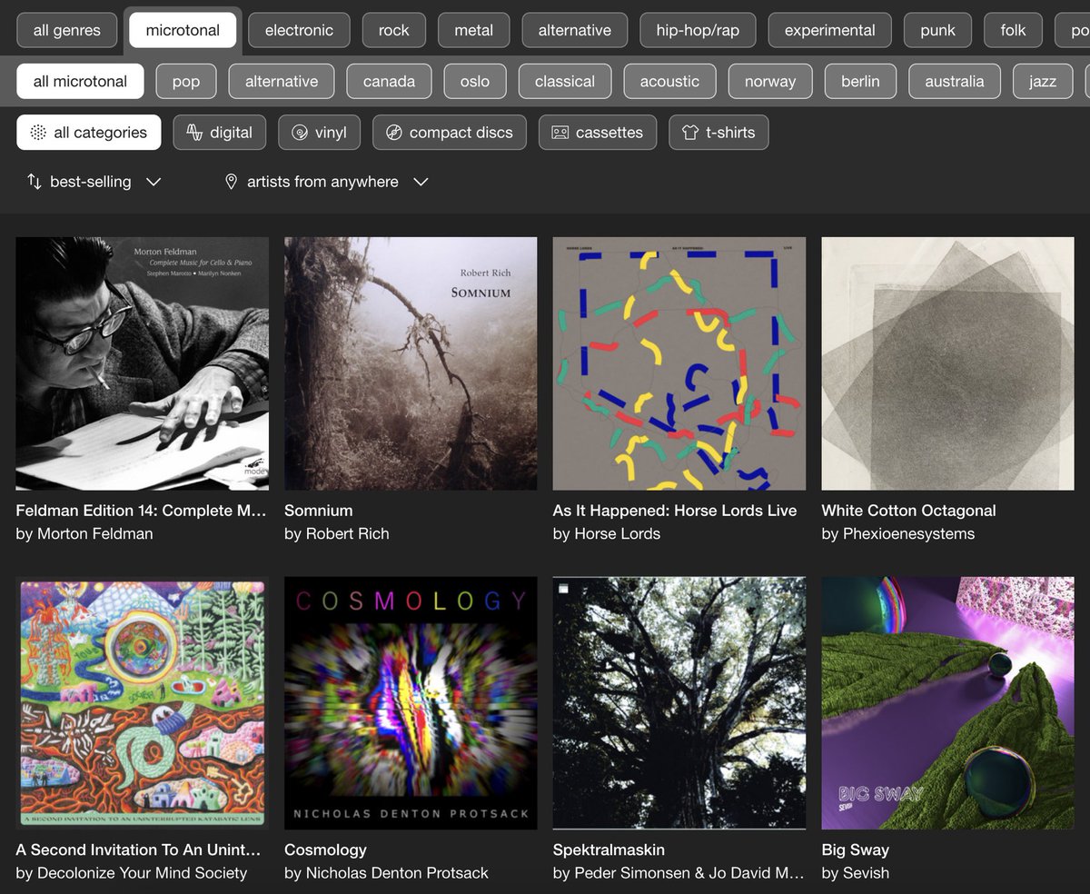Show only cassettes
The height and width of the screenshot is (894, 1090).
click(598, 133)
